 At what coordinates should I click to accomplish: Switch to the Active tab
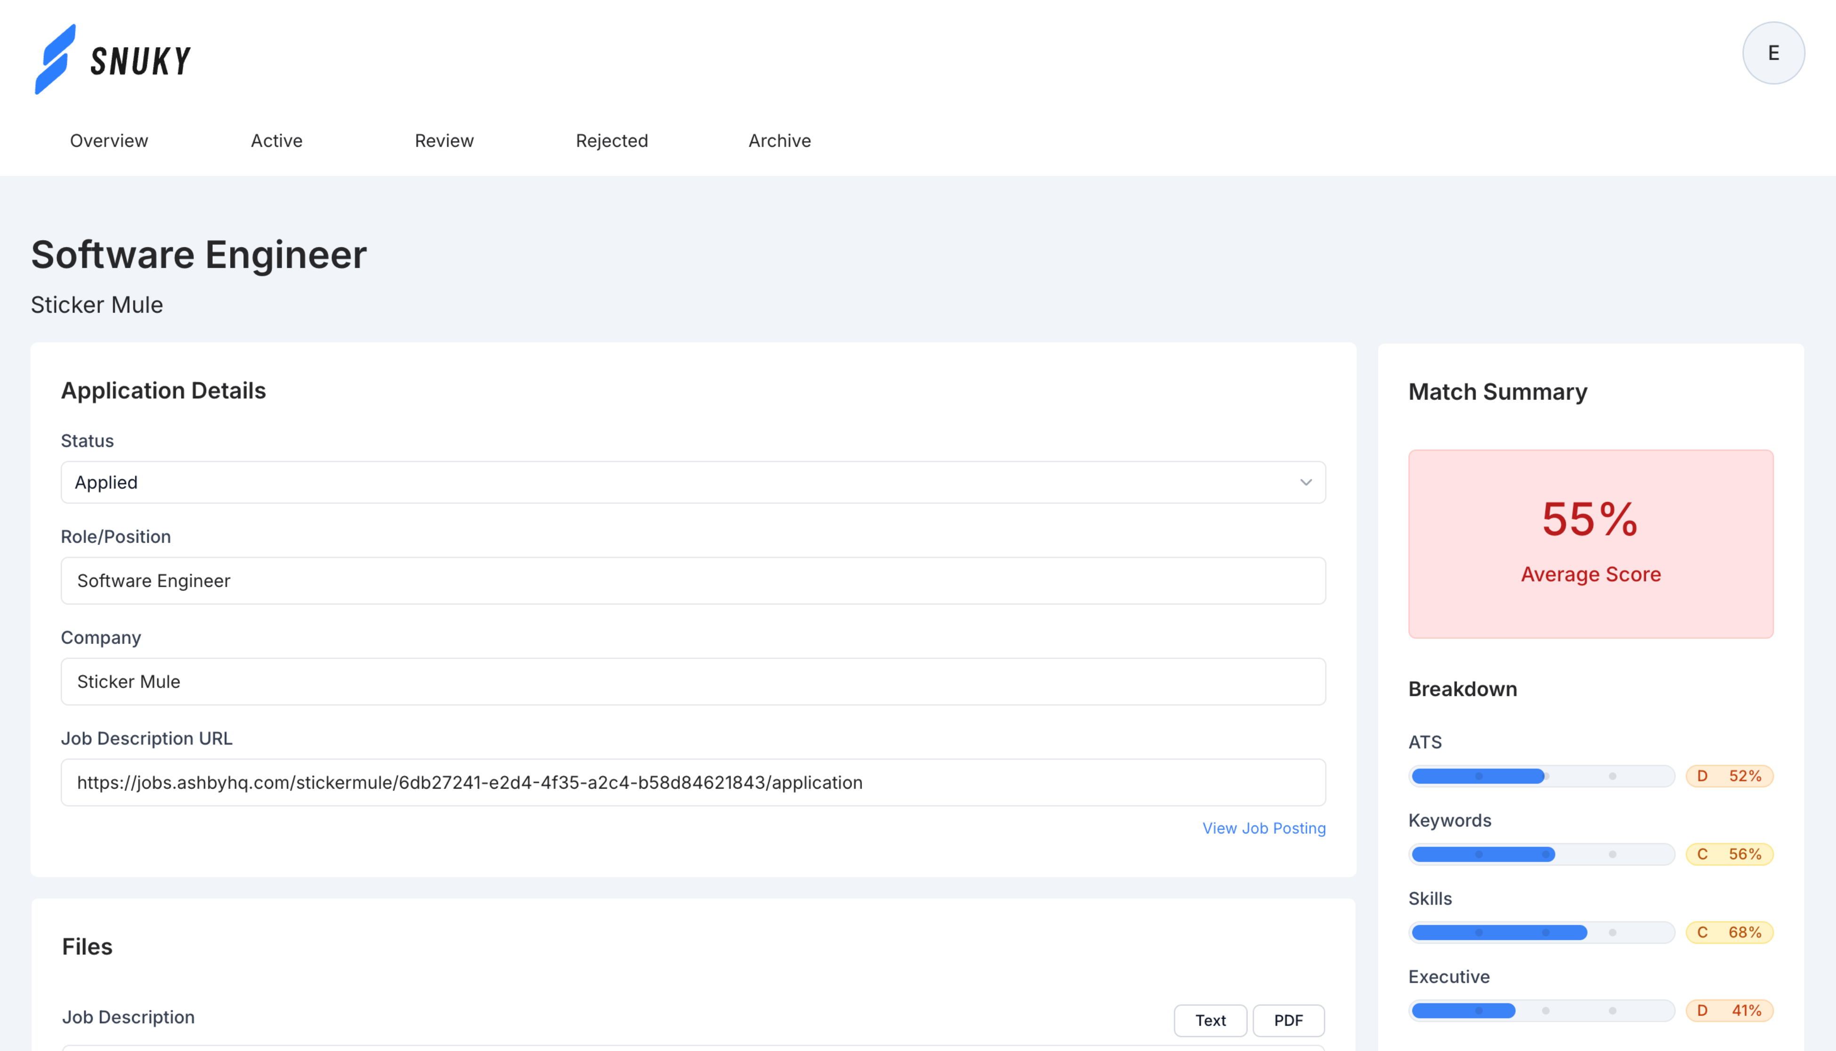pos(276,141)
